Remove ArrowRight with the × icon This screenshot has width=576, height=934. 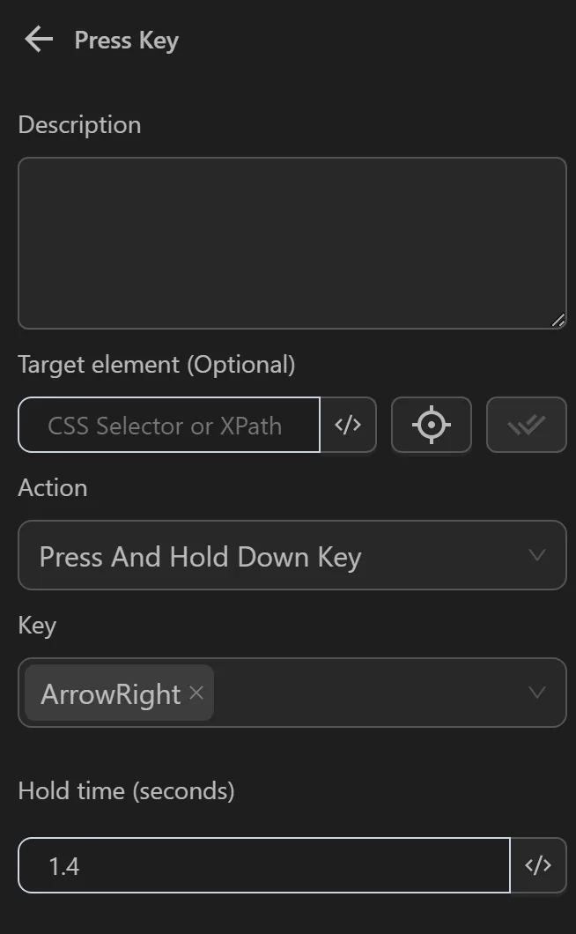pyautogui.click(x=196, y=693)
